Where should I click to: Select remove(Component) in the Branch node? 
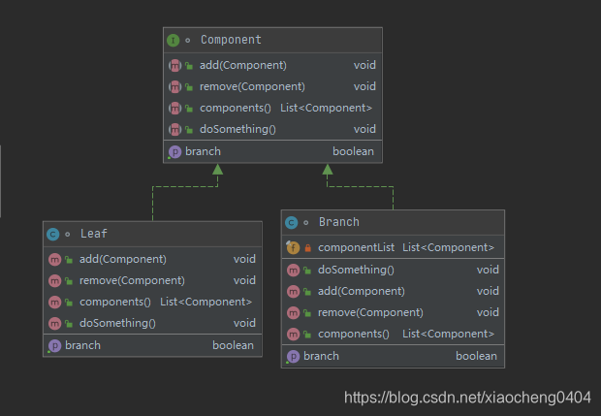coord(370,313)
